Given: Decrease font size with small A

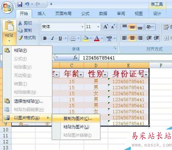Looking at the screenshot, I should (113, 27).
